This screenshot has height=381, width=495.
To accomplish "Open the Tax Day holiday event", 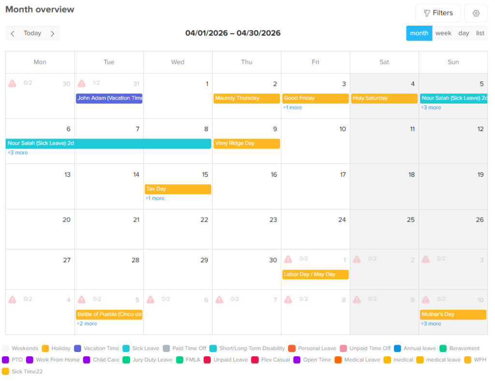I will pyautogui.click(x=178, y=189).
